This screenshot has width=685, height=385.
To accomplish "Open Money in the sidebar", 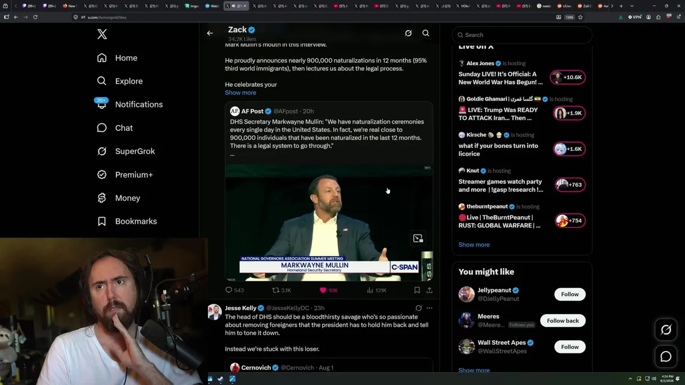I will click(x=118, y=198).
